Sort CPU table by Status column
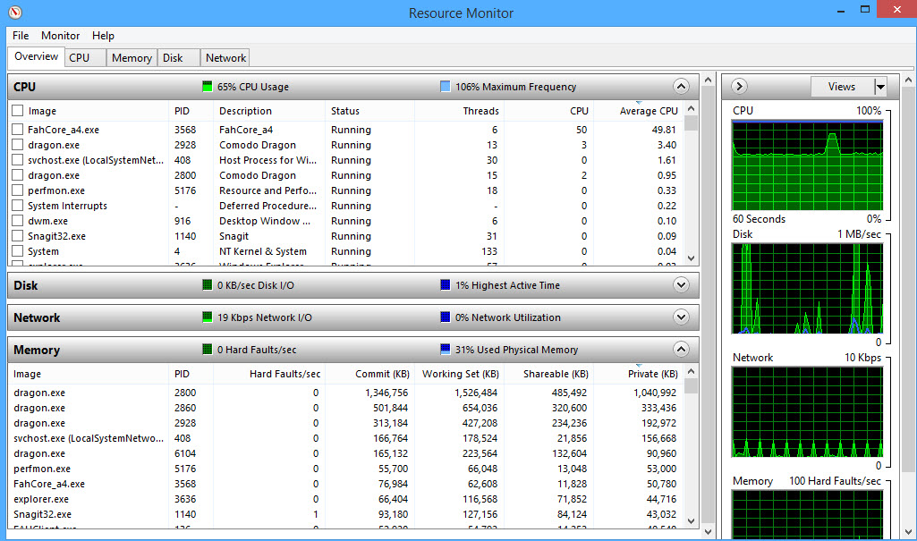This screenshot has width=917, height=541. click(369, 110)
